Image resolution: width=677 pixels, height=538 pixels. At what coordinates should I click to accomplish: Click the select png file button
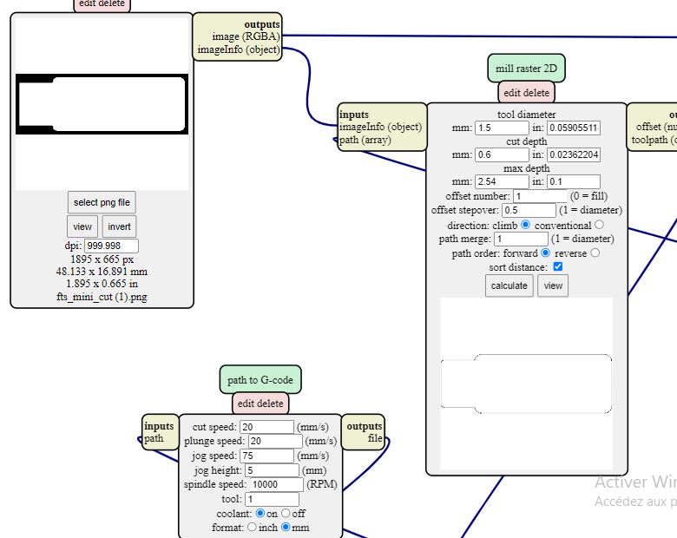click(102, 202)
